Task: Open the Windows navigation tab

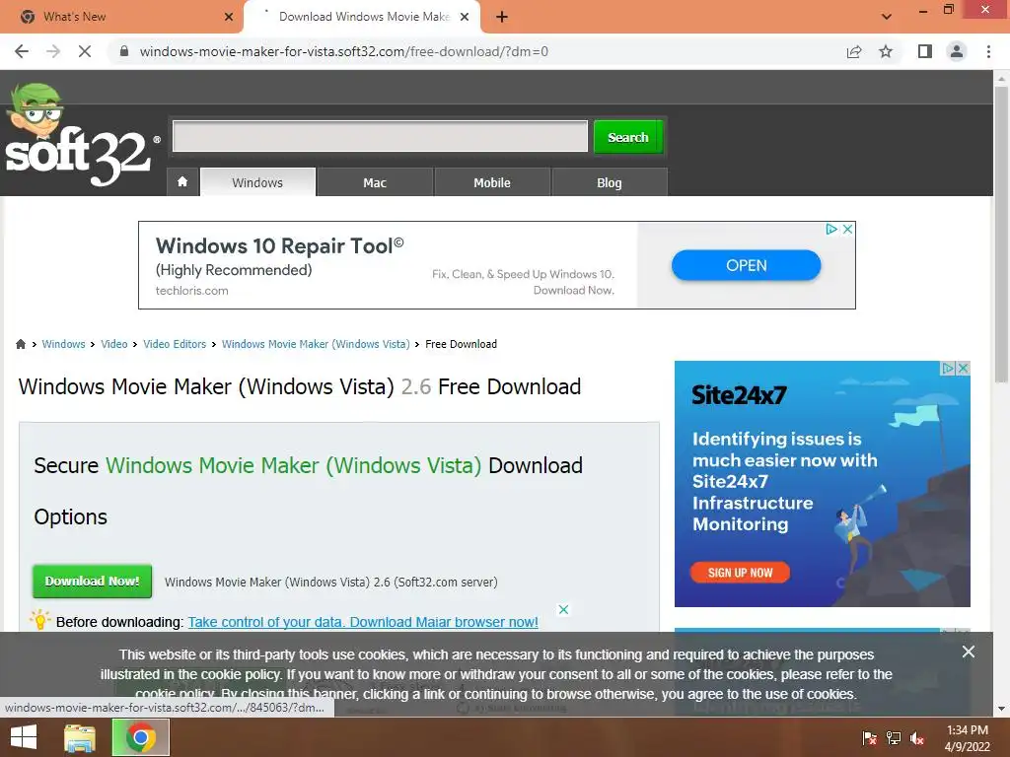Action: coord(257,182)
